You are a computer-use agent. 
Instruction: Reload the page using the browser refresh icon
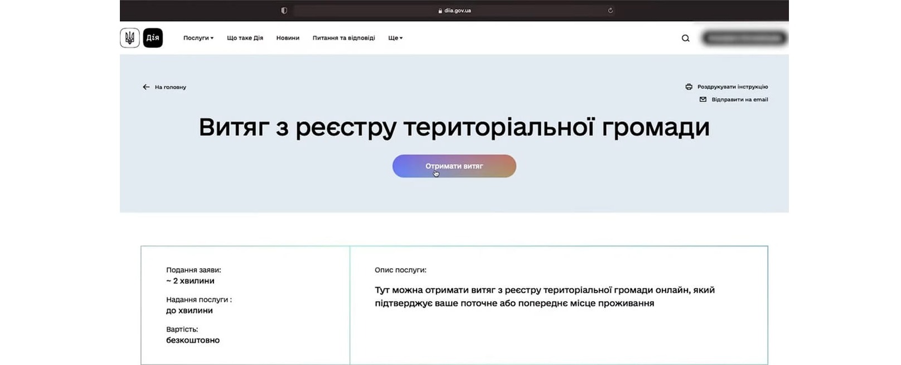coord(611,11)
